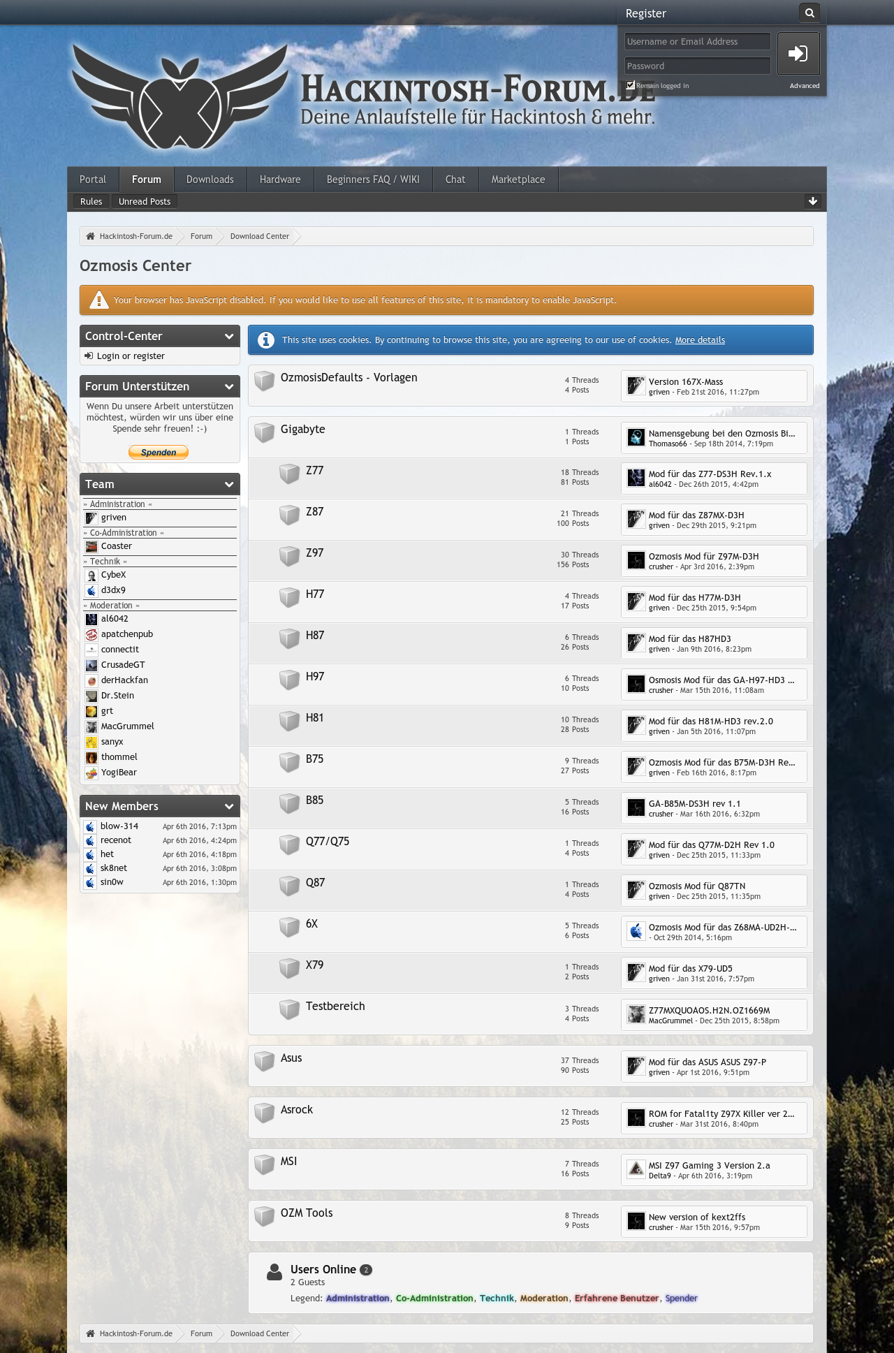Screen dimensions: 894x1353
Task: Click the Gigabyte forum folder icon
Action: point(264,432)
